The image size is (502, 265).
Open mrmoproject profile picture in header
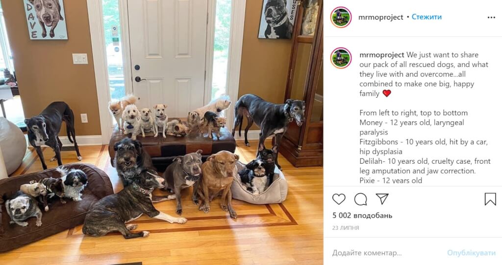tap(341, 17)
